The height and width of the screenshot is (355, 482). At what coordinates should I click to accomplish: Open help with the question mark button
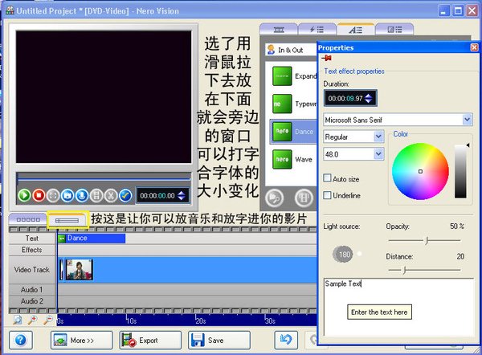pos(21,340)
